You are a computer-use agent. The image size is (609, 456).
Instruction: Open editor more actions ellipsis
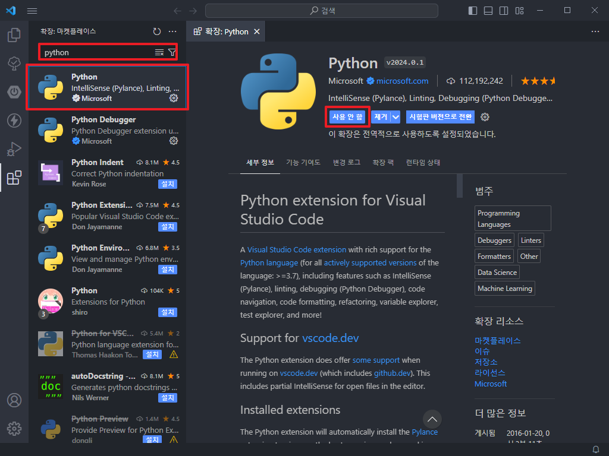(x=595, y=31)
